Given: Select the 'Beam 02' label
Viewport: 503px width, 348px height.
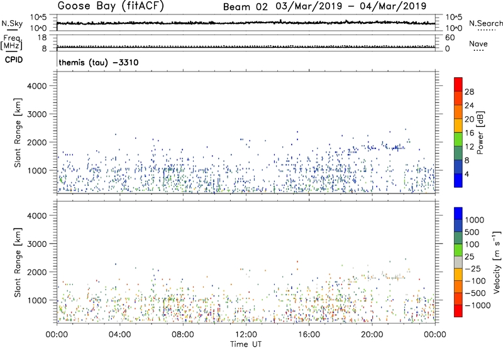Looking at the screenshot, I should pyautogui.click(x=245, y=7).
